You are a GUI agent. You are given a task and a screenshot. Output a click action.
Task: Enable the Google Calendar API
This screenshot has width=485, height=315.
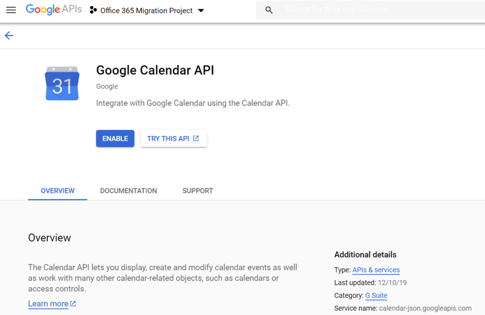coord(115,139)
